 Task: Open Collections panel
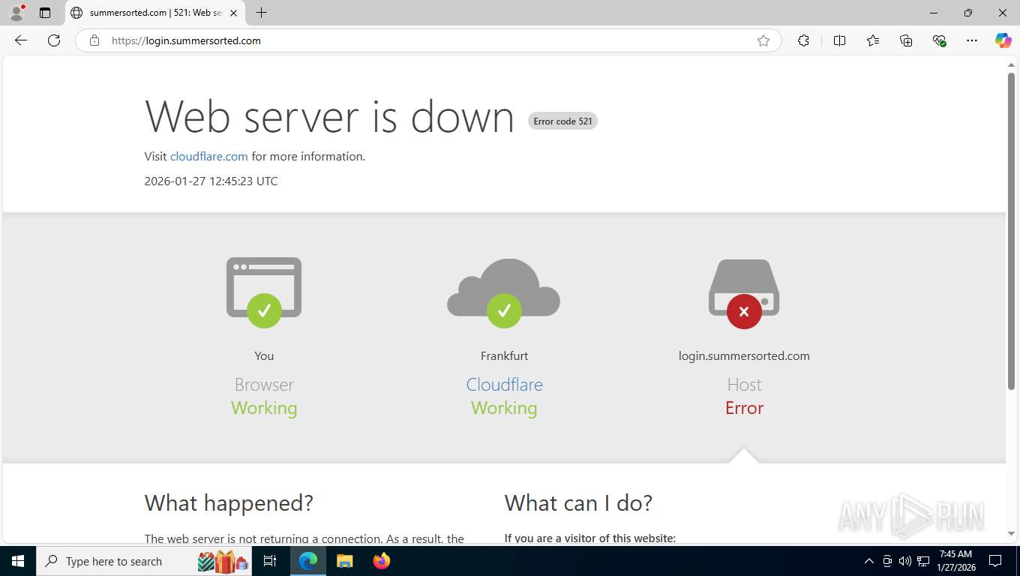coord(906,40)
